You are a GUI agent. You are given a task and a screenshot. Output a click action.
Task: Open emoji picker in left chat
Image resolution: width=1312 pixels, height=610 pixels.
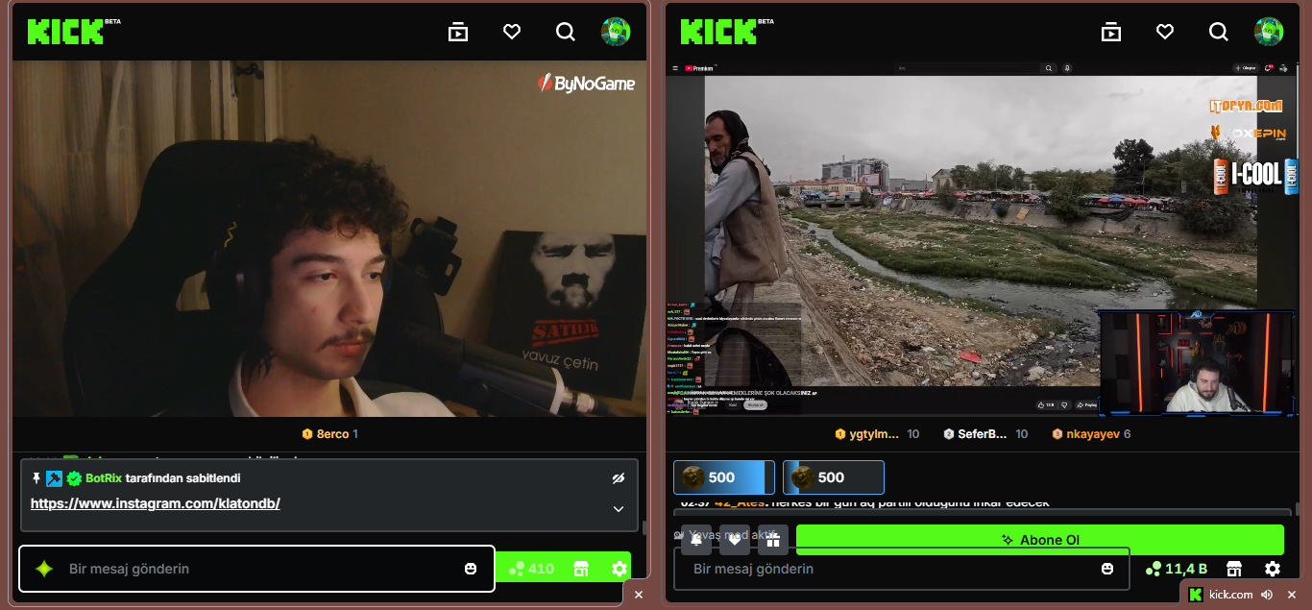pos(471,569)
